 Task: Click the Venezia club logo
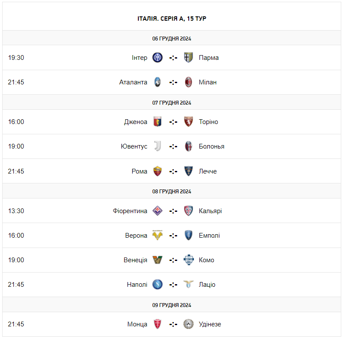click(x=158, y=260)
